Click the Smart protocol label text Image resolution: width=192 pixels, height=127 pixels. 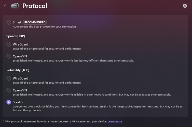click(x=17, y=22)
